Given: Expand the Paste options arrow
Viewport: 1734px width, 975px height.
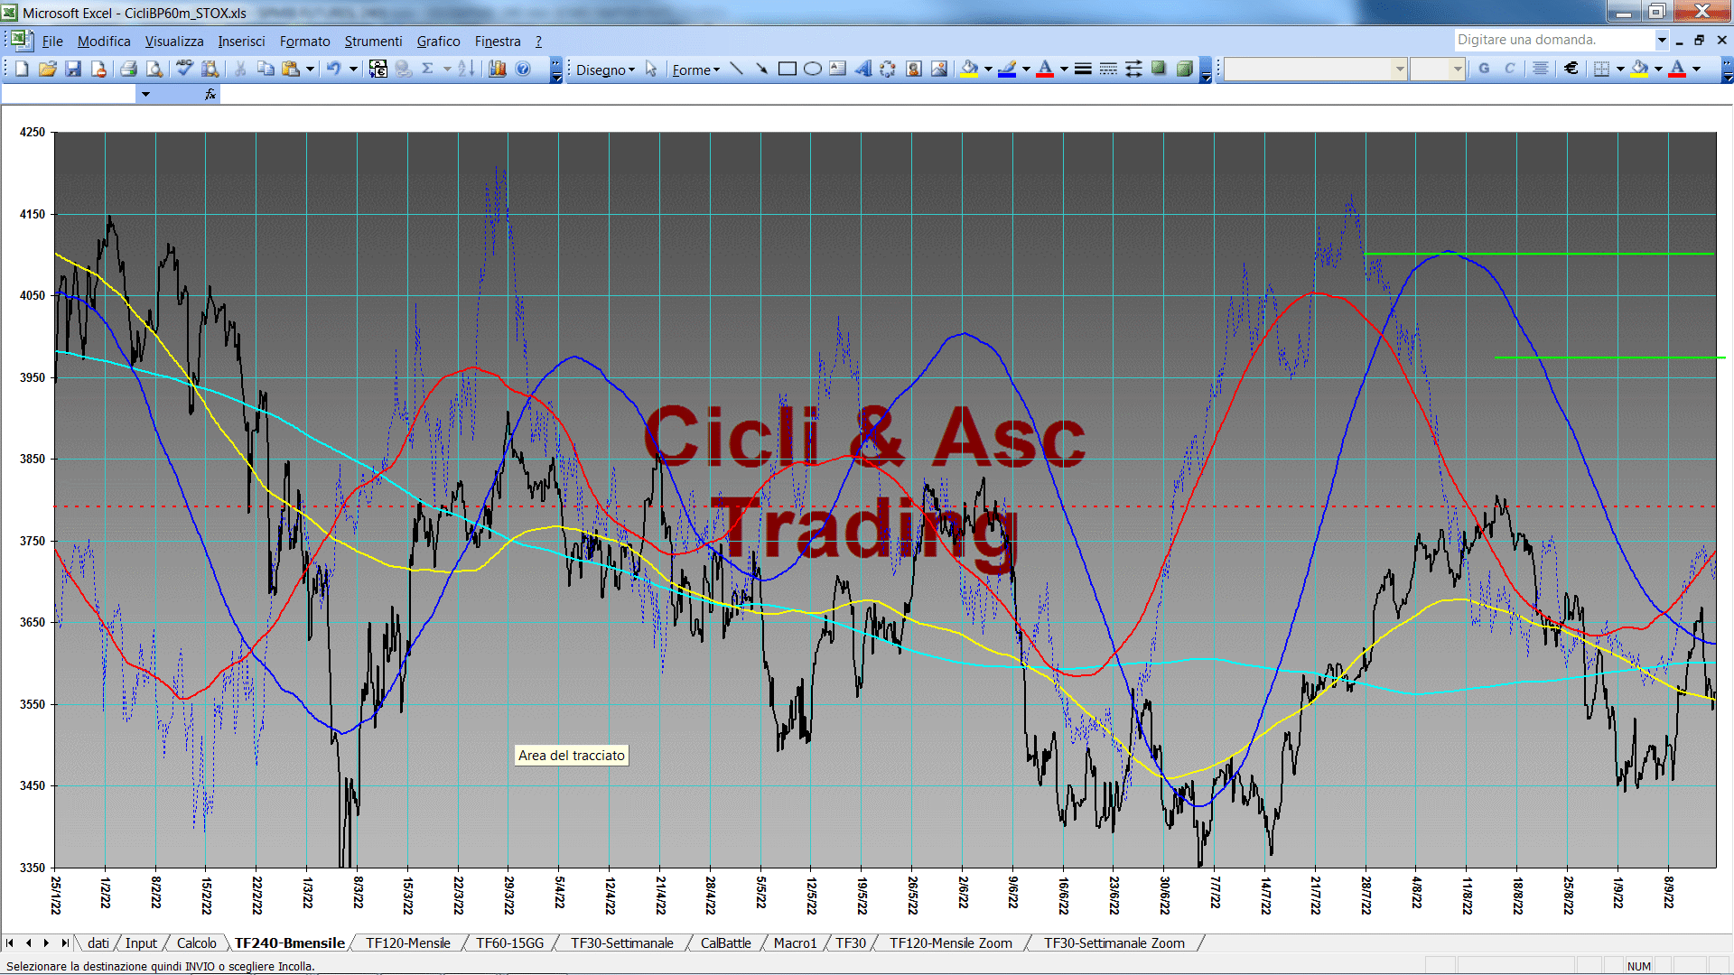Looking at the screenshot, I should pyautogui.click(x=310, y=69).
